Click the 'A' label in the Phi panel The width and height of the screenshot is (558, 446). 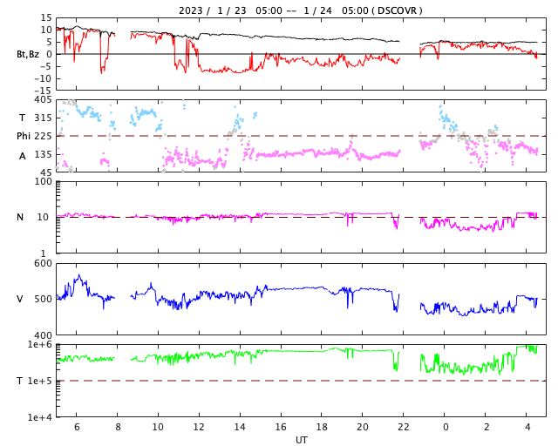coord(23,156)
